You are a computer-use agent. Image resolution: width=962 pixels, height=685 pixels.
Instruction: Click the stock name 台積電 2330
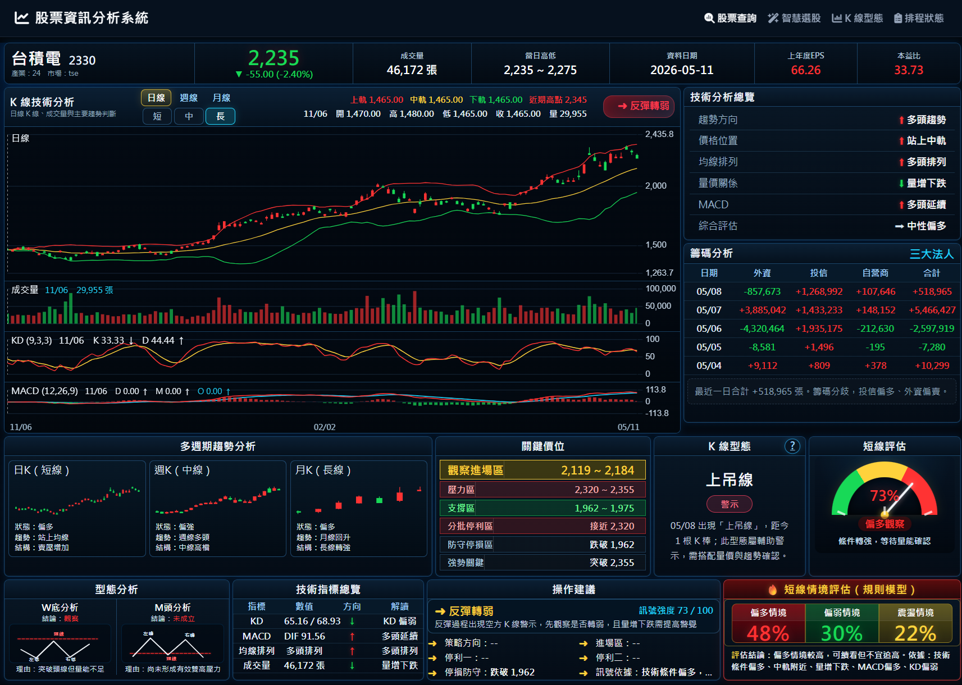pyautogui.click(x=54, y=59)
